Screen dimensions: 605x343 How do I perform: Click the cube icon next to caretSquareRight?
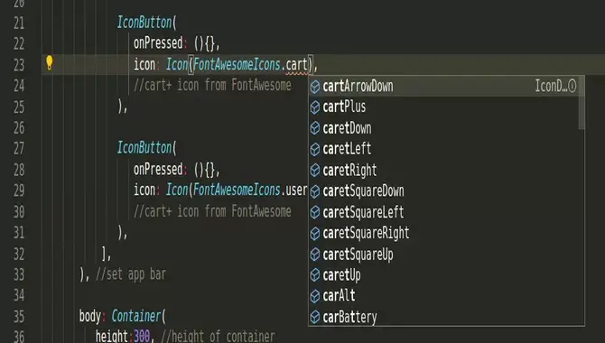pyautogui.click(x=315, y=233)
